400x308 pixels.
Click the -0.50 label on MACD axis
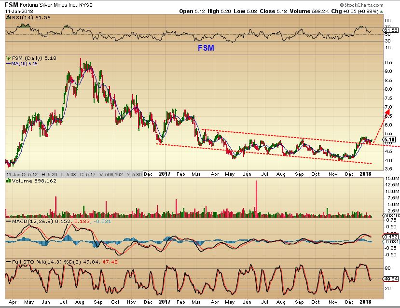point(391,255)
